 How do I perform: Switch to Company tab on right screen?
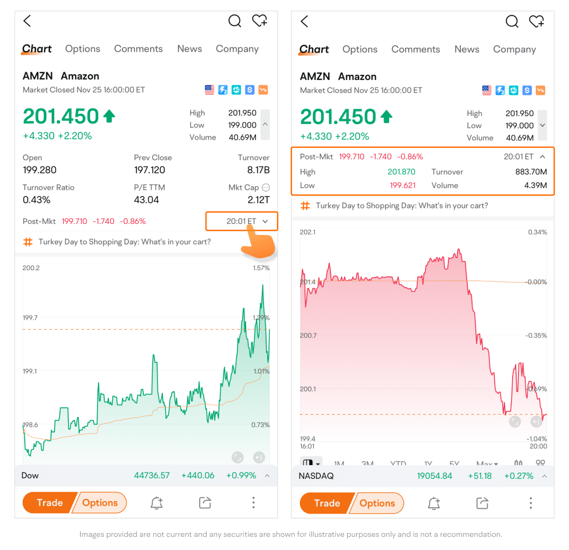pos(514,50)
